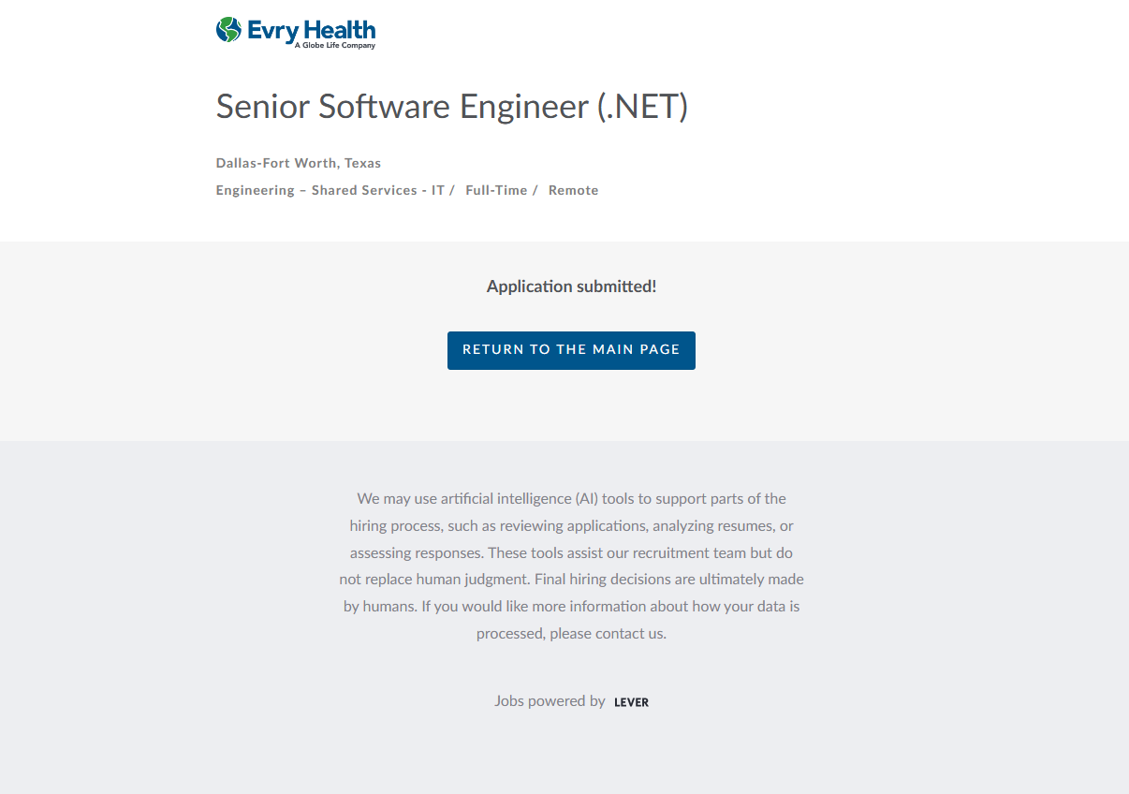Click the 'by humans. If you would like' line
1129x794 pixels.
point(571,606)
